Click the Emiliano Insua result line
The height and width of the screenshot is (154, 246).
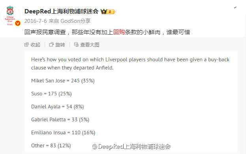(63, 133)
